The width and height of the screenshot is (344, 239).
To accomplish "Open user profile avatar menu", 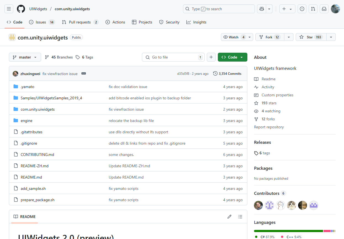I will tap(335, 9).
